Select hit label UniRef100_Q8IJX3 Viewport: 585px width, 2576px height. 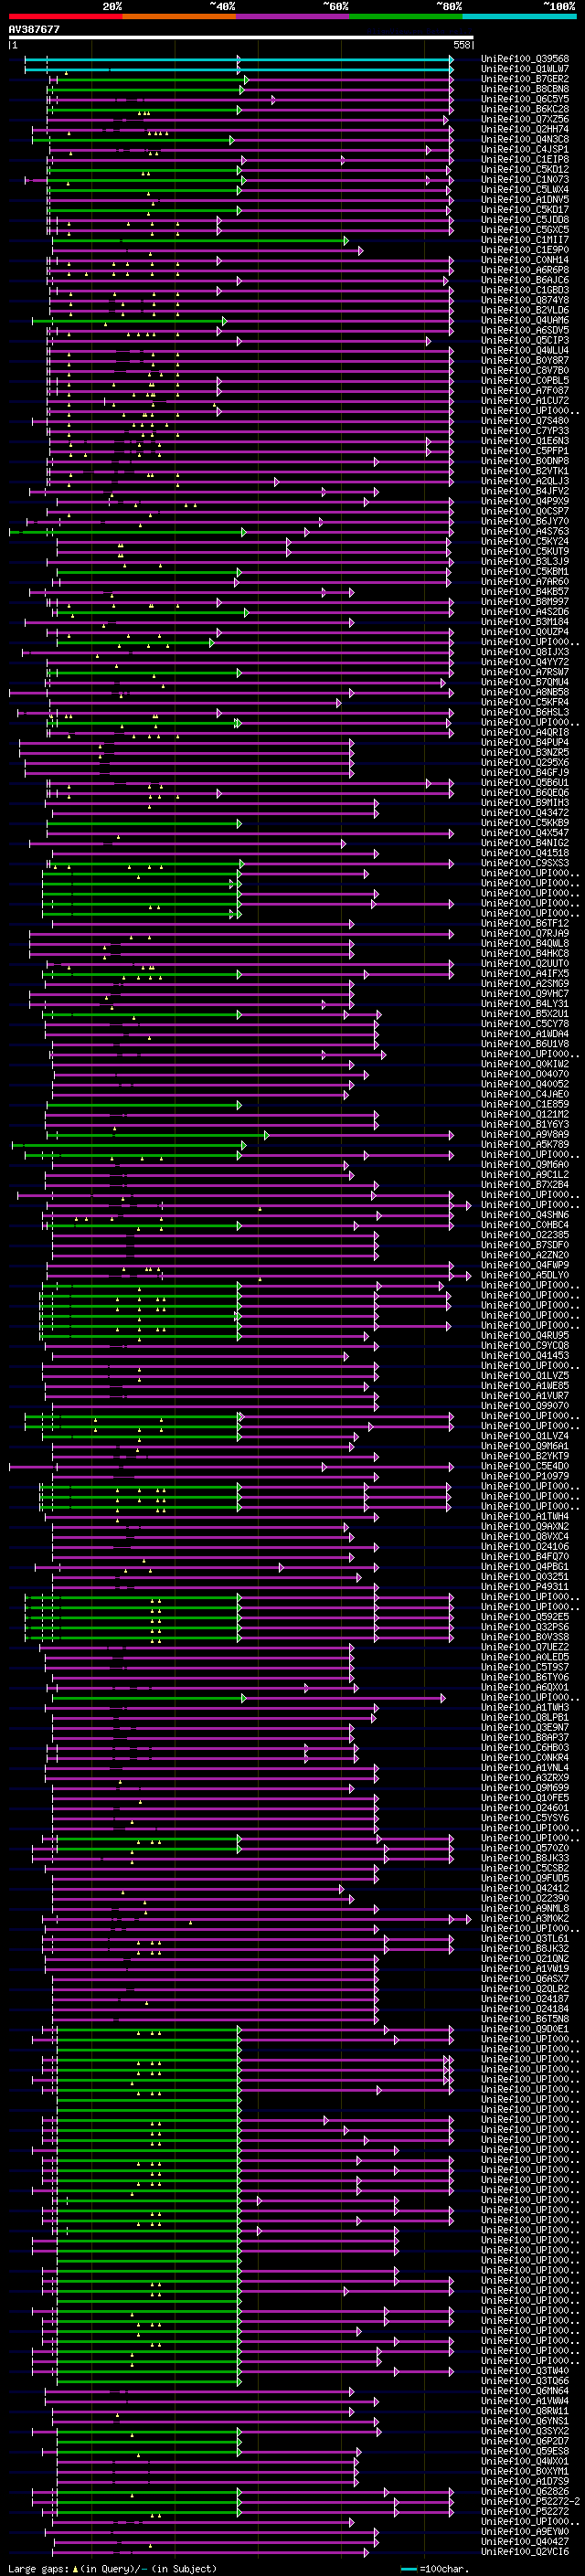click(x=524, y=652)
